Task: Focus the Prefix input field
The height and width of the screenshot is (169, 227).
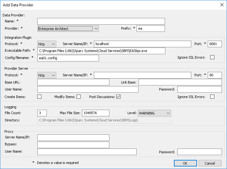Action: 151,29
